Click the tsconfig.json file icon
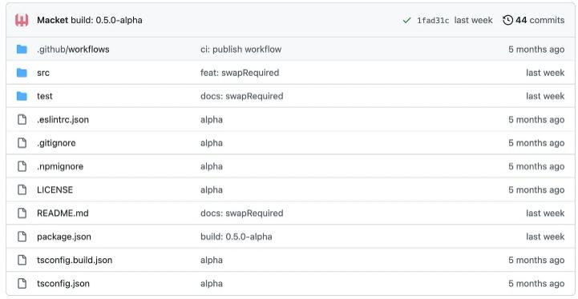Image resolution: width=578 pixels, height=299 pixels. coord(22,284)
